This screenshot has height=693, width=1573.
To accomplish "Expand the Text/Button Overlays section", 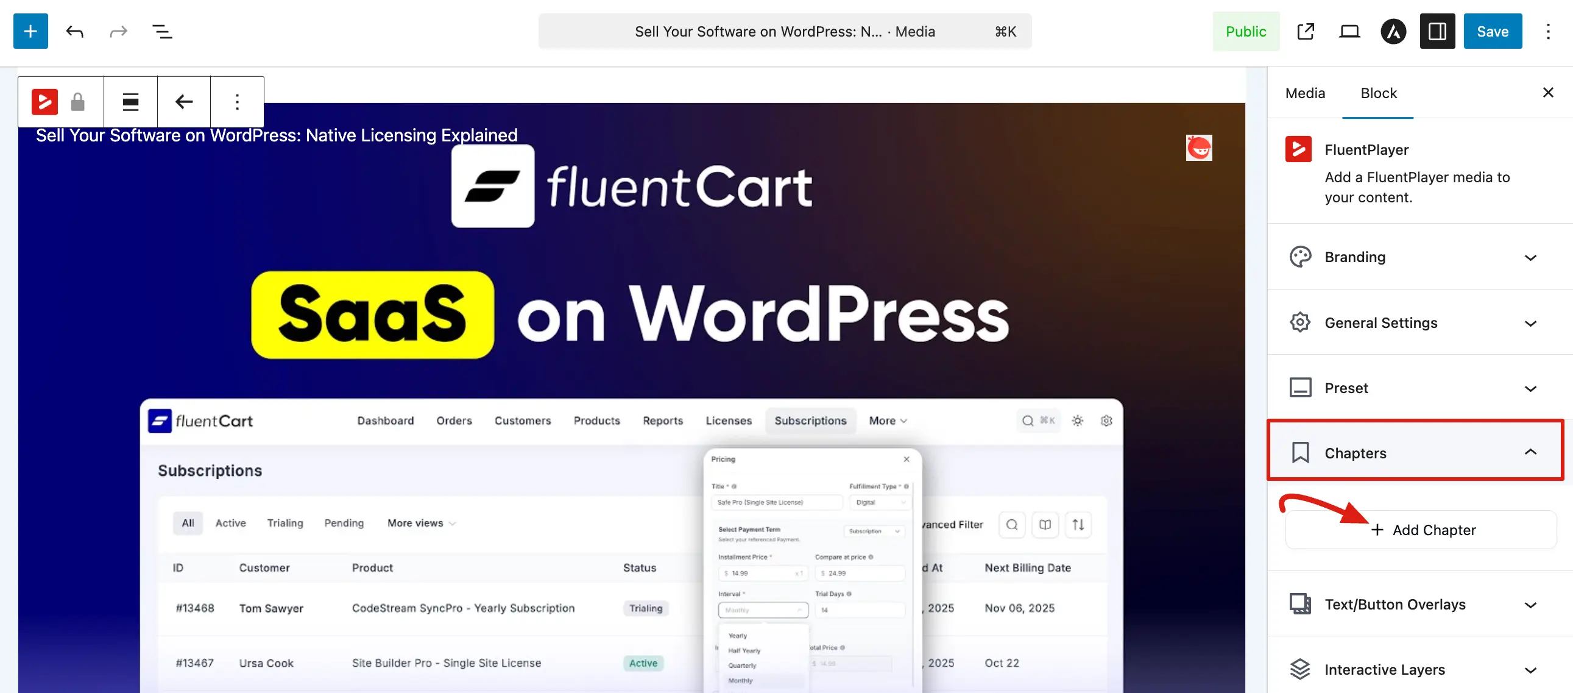I will [x=1419, y=604].
